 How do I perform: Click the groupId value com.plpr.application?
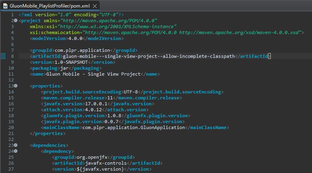pyautogui.click(x=82, y=50)
